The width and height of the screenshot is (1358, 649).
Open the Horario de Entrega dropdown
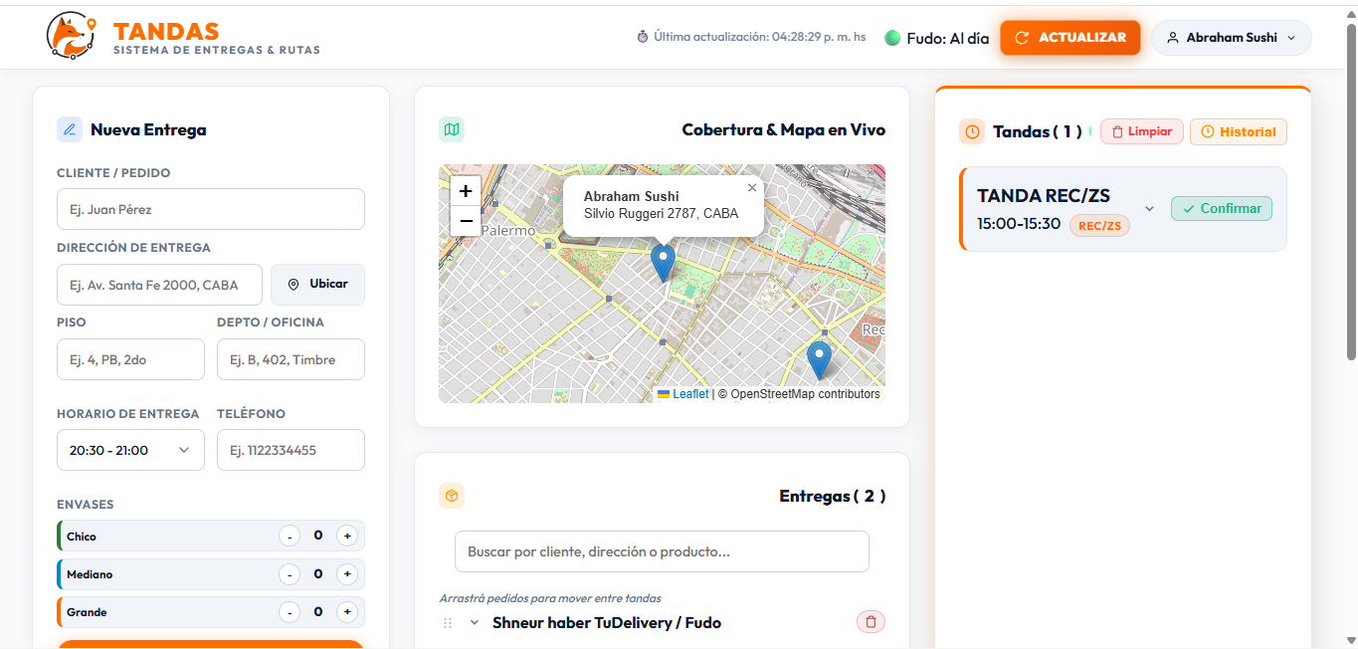point(130,450)
